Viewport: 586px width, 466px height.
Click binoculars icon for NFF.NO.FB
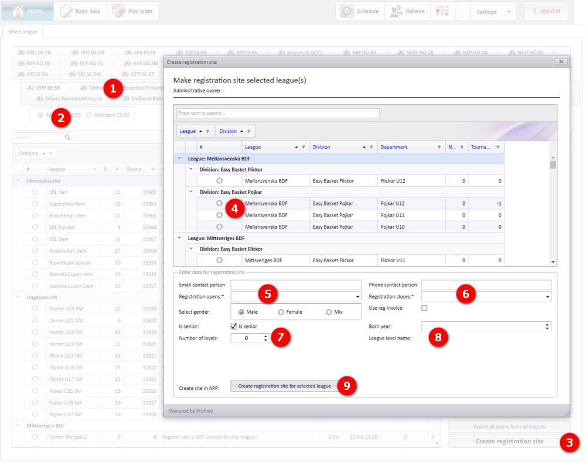click(x=21, y=63)
